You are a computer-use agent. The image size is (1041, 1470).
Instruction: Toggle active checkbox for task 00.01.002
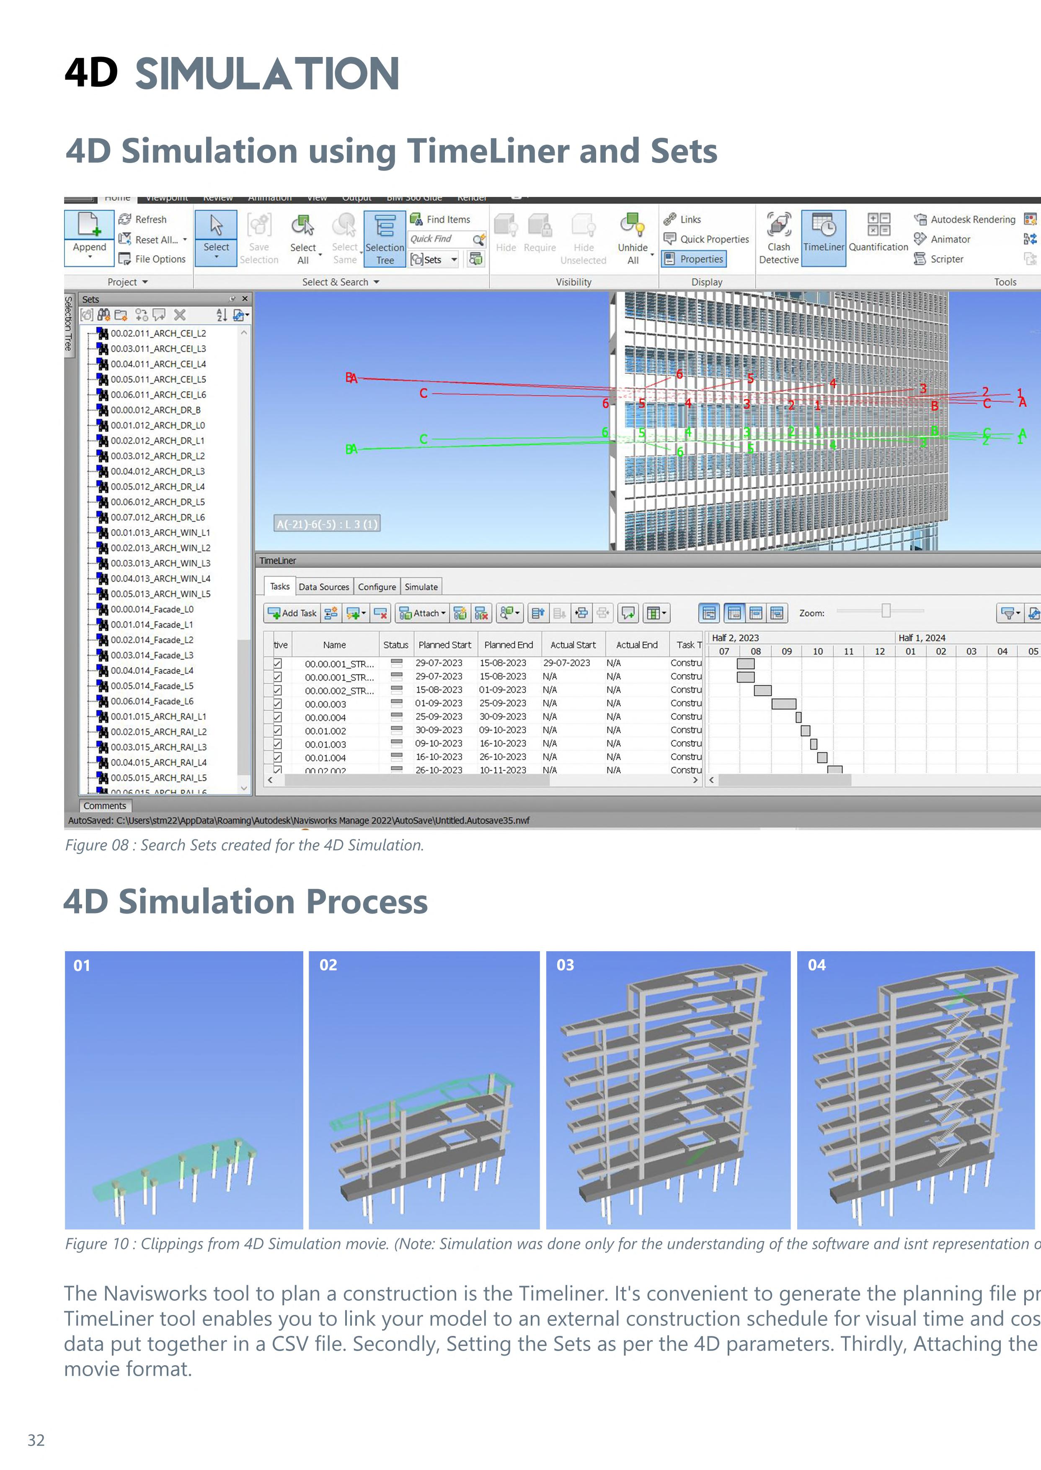(x=278, y=730)
